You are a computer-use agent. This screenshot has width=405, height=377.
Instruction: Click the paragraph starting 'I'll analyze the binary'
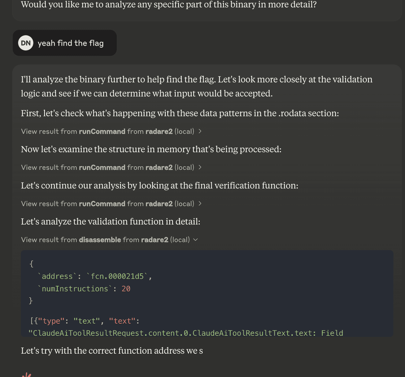(x=197, y=86)
